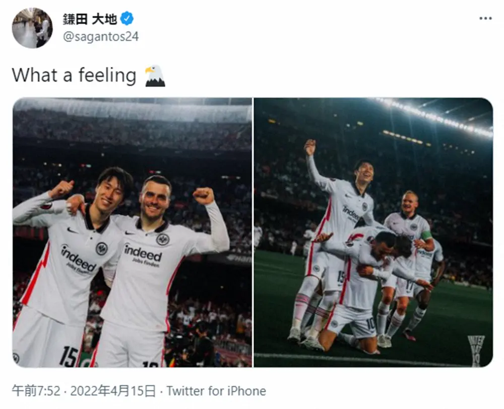Open the @sagantos24 handle link
The width and height of the screenshot is (504, 409).
(101, 37)
